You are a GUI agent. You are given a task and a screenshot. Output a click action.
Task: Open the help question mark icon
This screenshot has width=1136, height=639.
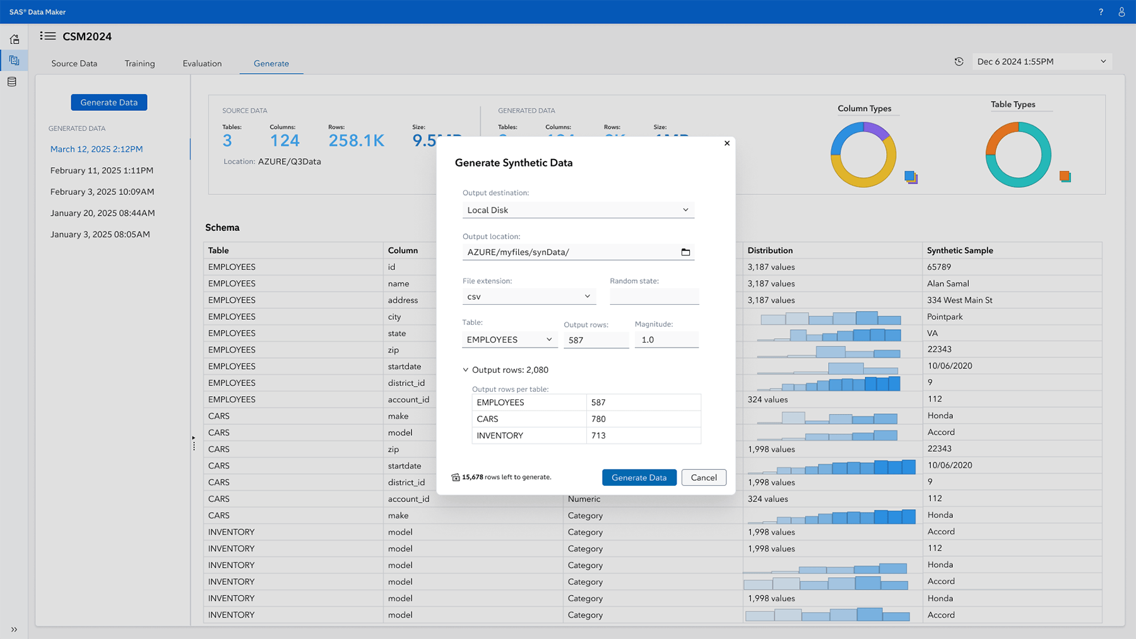[1101, 11]
